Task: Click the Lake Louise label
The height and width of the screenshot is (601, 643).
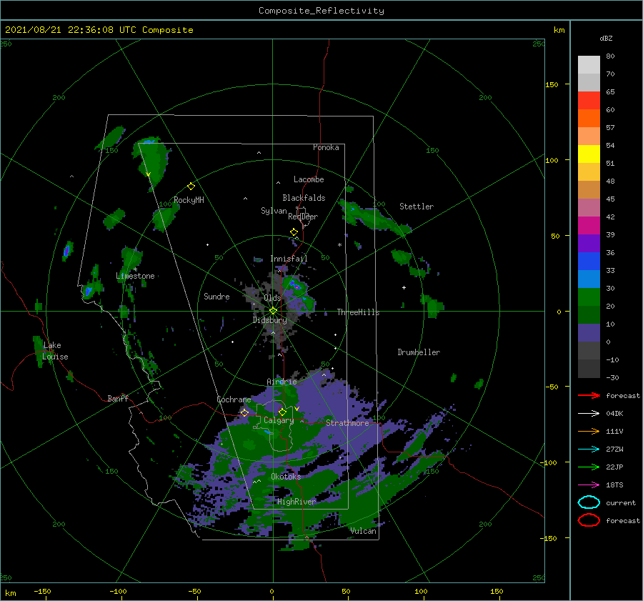Action: coord(55,351)
